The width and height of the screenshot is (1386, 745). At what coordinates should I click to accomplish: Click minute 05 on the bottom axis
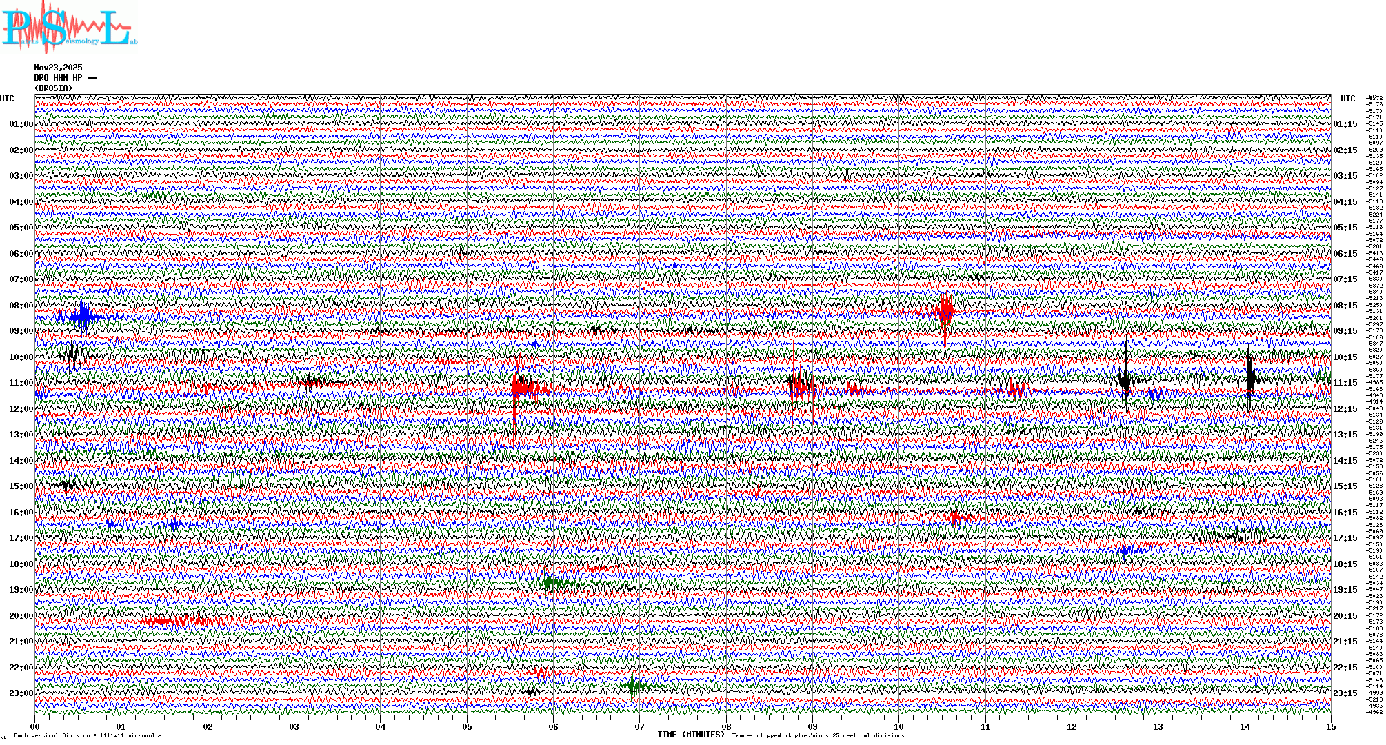click(x=467, y=726)
